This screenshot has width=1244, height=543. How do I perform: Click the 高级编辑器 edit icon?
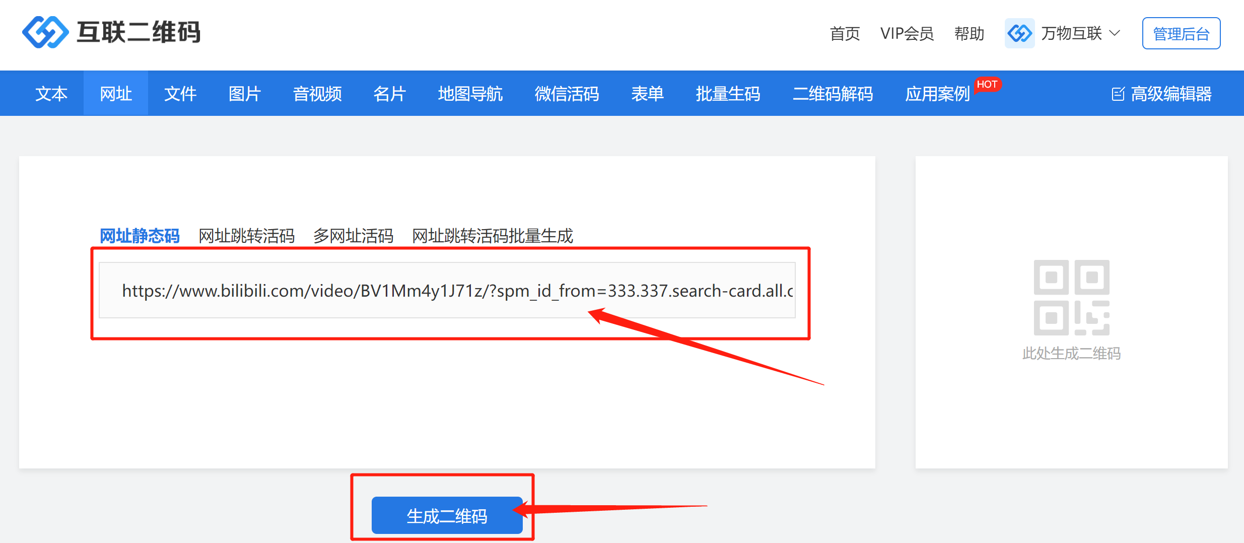tap(1118, 94)
